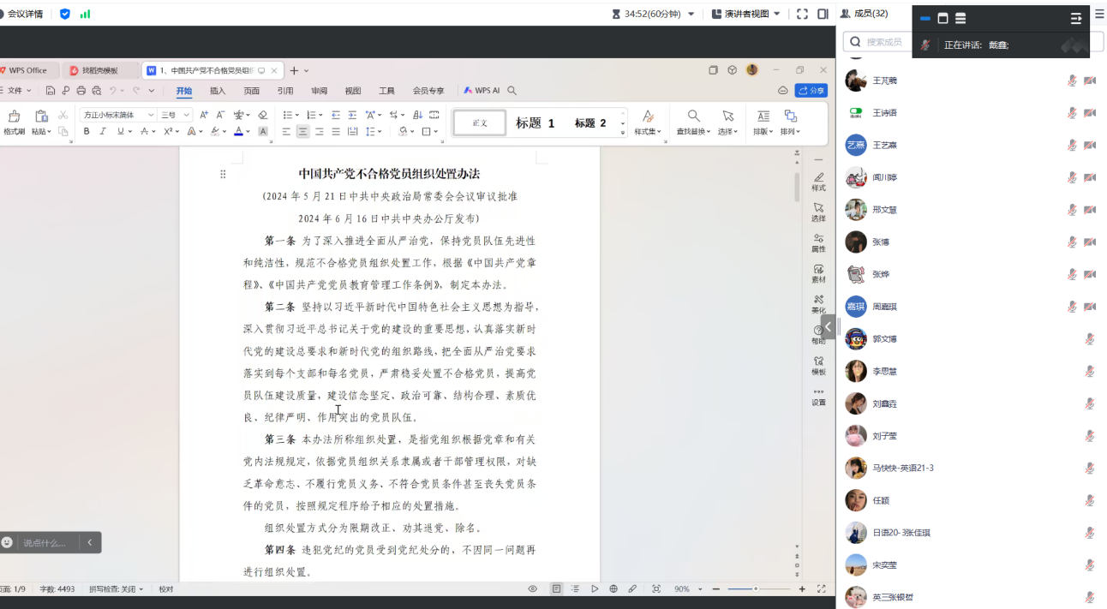Toggle microphone for member 王艺嘉

1071,145
